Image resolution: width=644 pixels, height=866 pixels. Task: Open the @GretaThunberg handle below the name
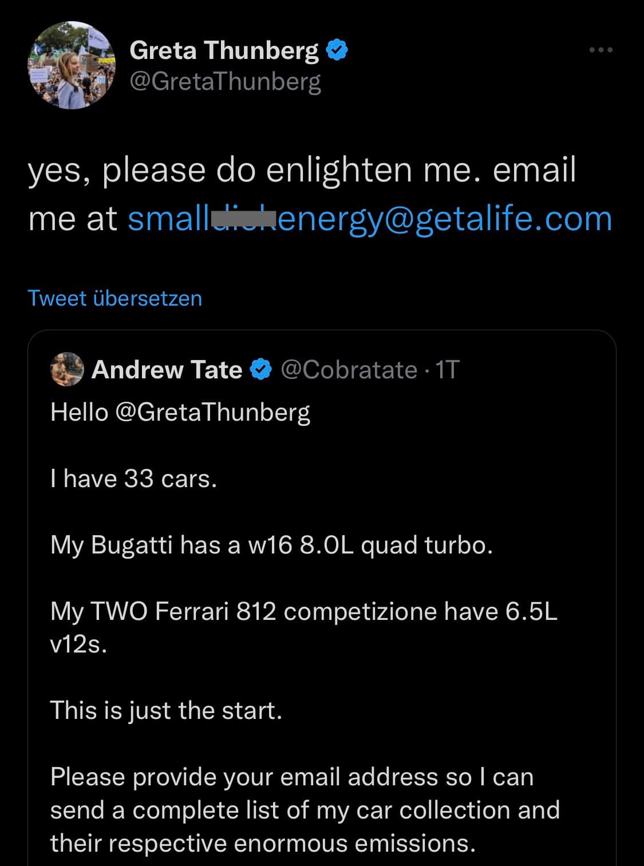[225, 81]
